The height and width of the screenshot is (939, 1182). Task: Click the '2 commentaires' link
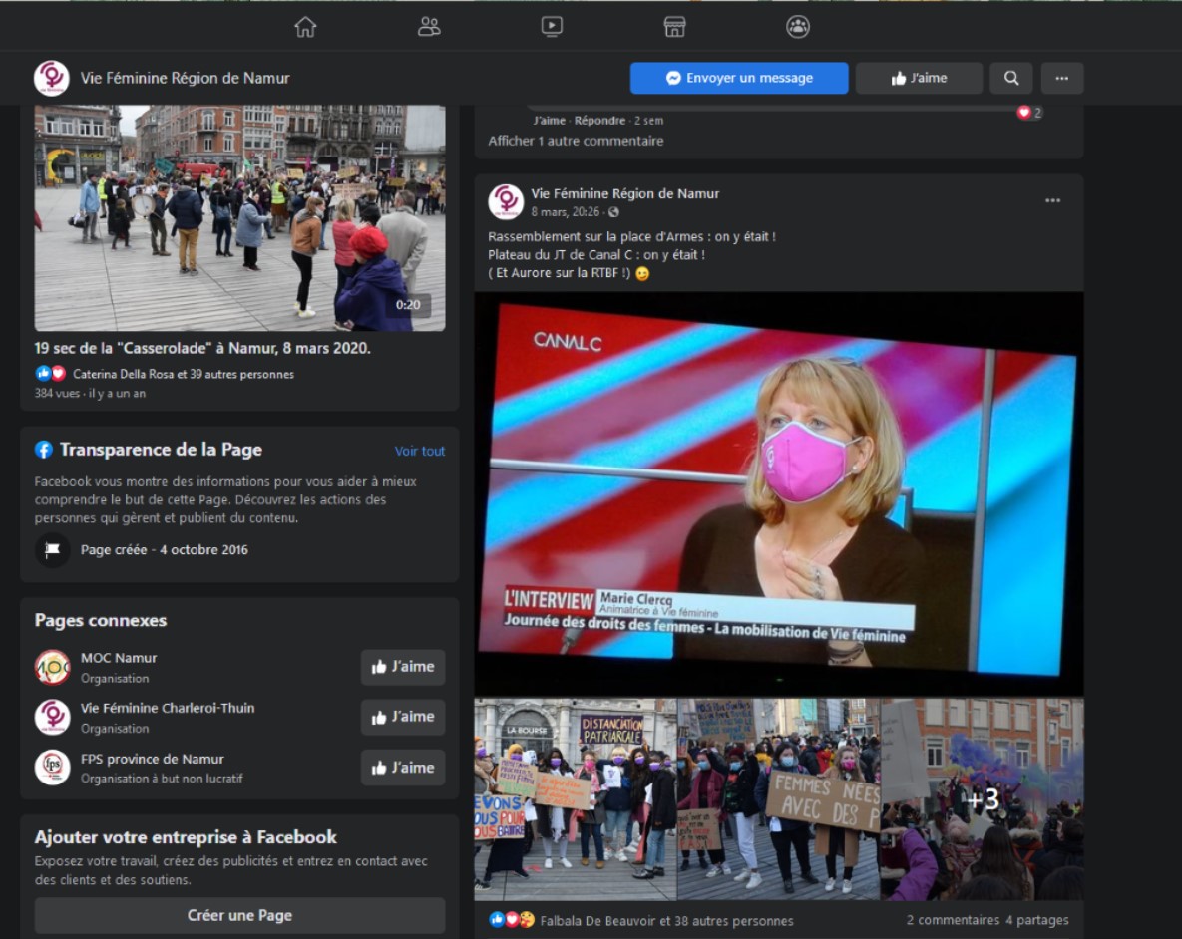click(x=953, y=920)
